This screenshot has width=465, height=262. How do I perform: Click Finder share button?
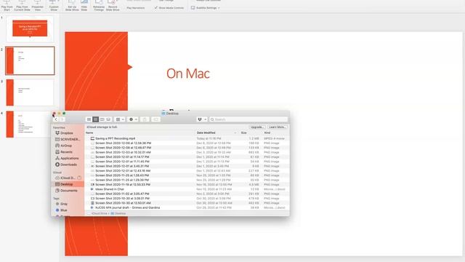(145, 119)
